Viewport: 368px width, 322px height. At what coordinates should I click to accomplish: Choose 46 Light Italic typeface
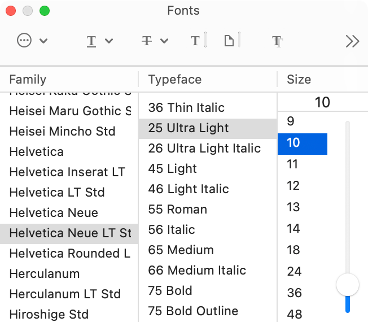(208, 189)
